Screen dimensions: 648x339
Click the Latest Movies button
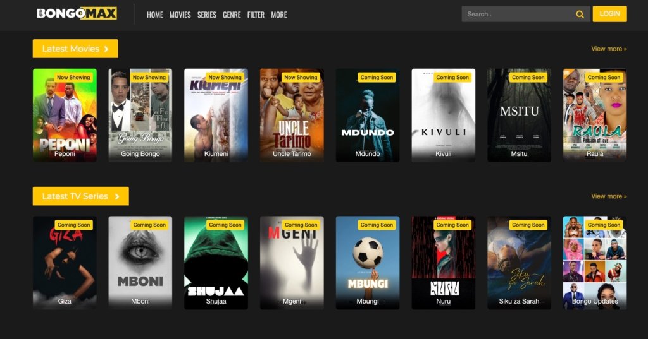[x=75, y=49]
